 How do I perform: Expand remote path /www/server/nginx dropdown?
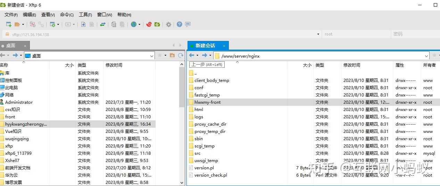[x=426, y=56]
